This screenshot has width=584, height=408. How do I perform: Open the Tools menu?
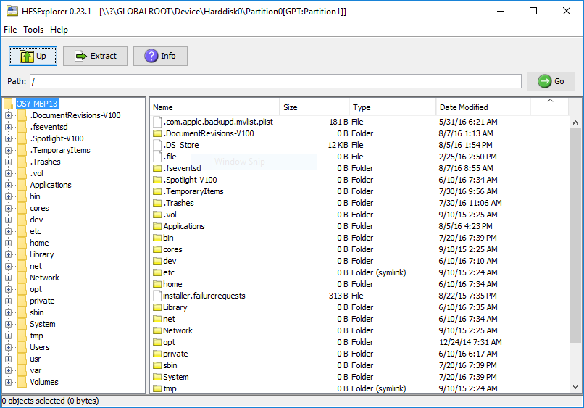point(33,30)
